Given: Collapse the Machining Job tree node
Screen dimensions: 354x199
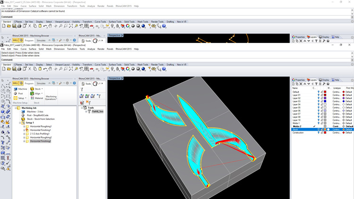Looking at the screenshot, I should [16, 108].
